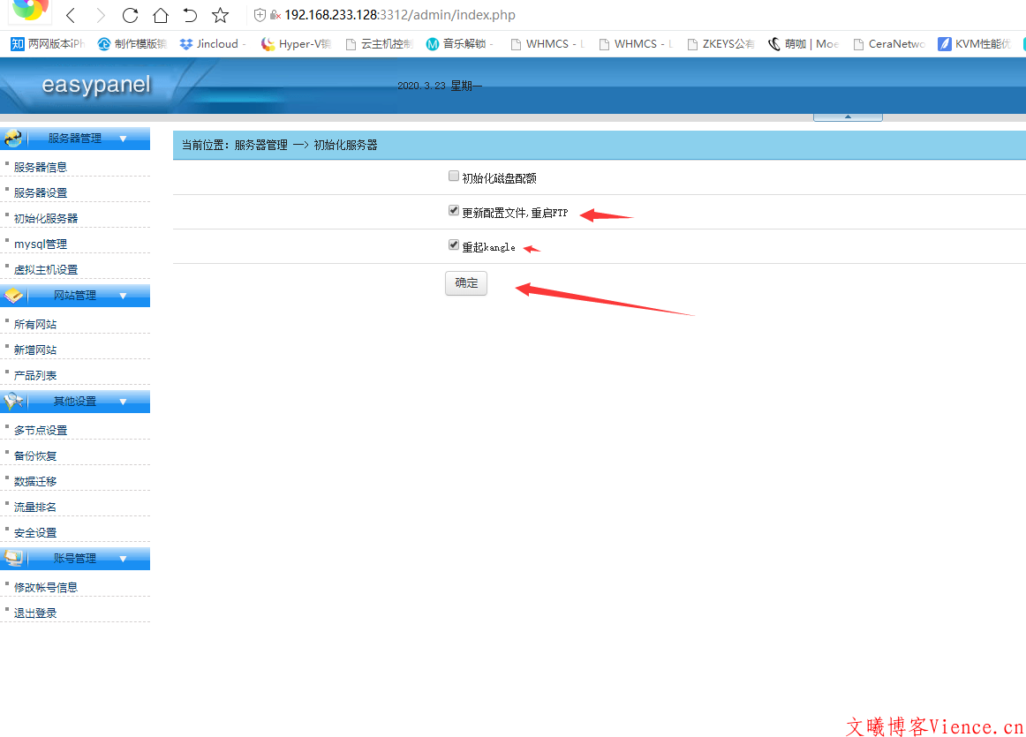Click the monitor icon beside 账号管理 header

tap(14, 558)
